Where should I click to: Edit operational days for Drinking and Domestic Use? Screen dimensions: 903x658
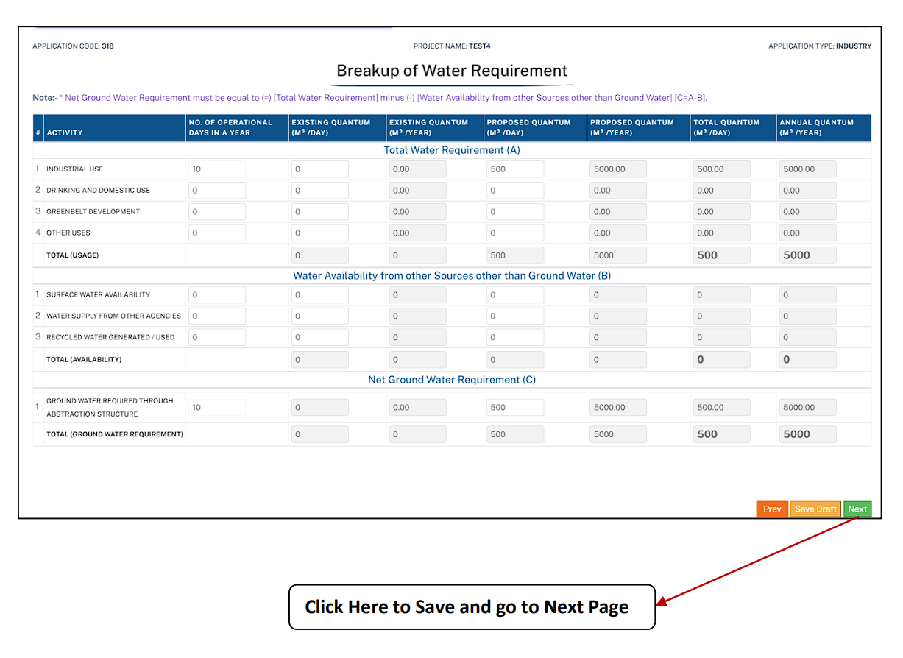pyautogui.click(x=216, y=190)
